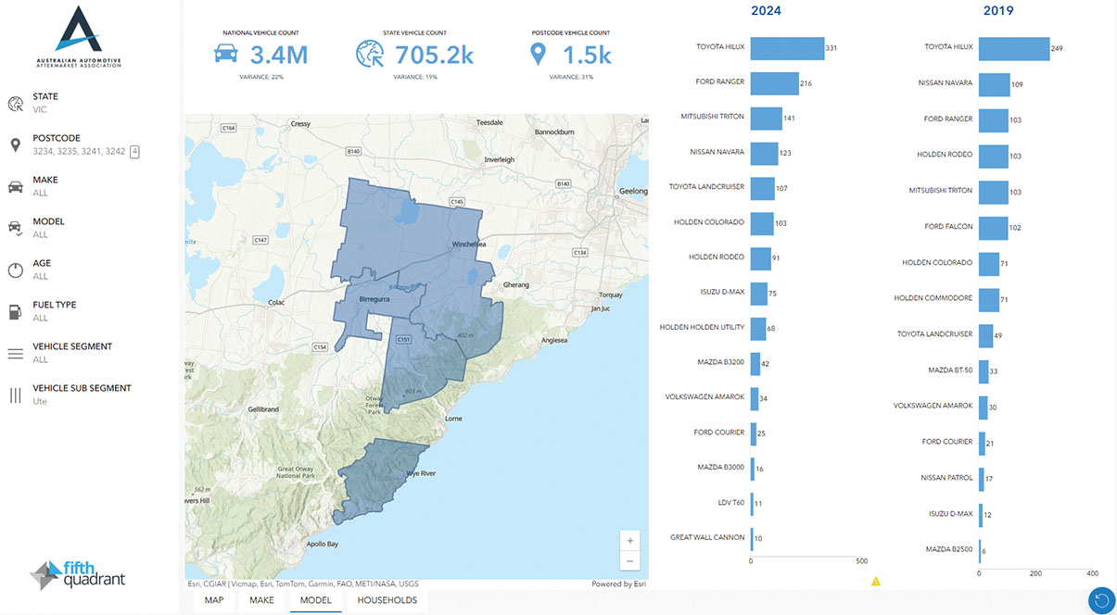The height and width of the screenshot is (615, 1117).
Task: Click the Fifth Quadrant logo
Action: tap(77, 574)
